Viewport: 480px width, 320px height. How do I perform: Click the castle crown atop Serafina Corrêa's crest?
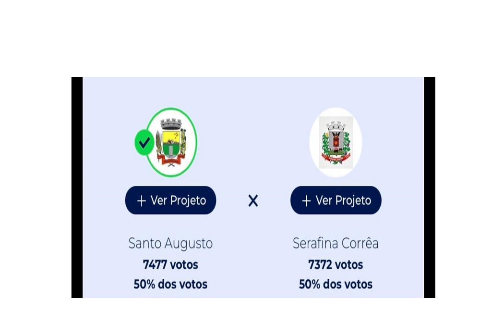click(336, 126)
